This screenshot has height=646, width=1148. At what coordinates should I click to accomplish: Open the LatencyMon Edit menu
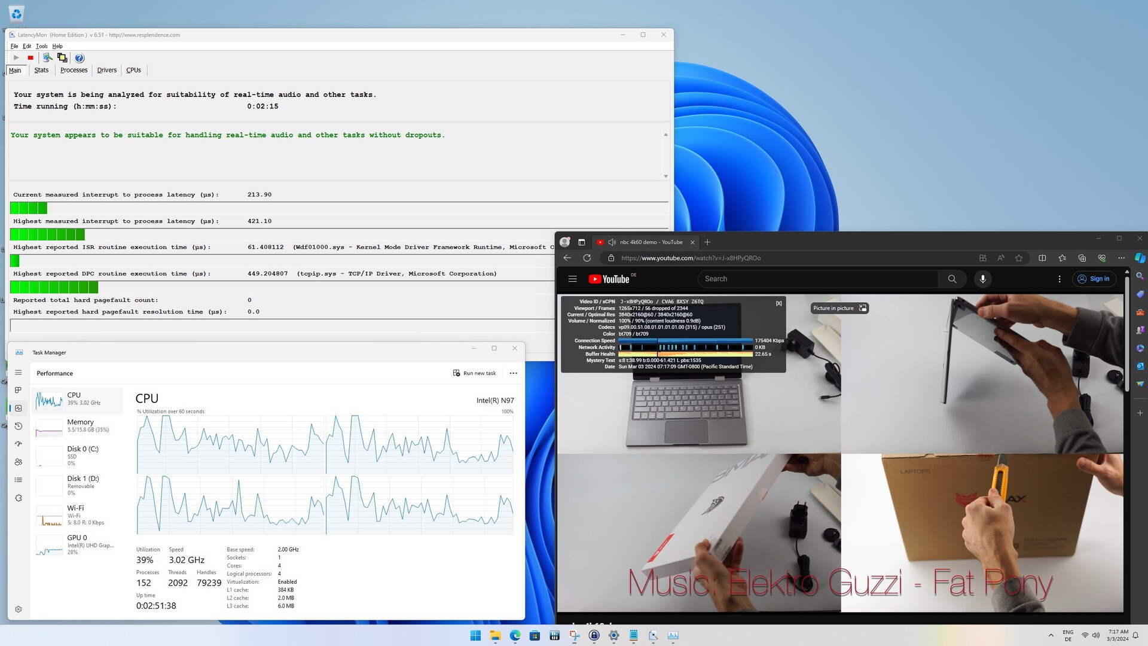tap(27, 46)
